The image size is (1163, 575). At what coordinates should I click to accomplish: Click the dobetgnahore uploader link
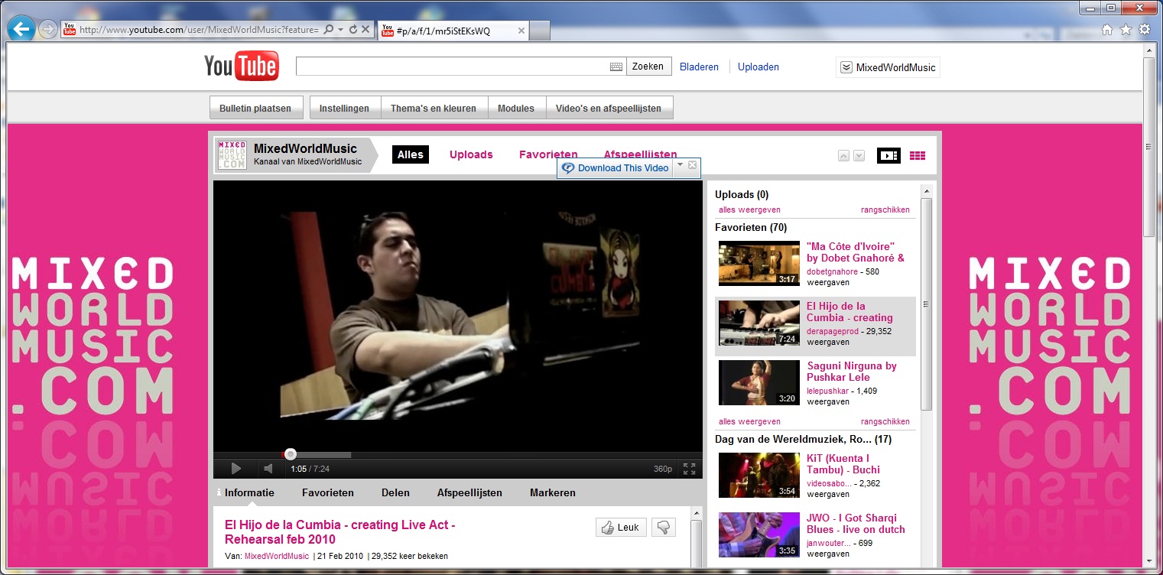coord(832,271)
